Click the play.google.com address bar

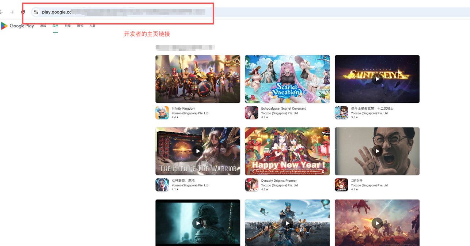coord(124,12)
